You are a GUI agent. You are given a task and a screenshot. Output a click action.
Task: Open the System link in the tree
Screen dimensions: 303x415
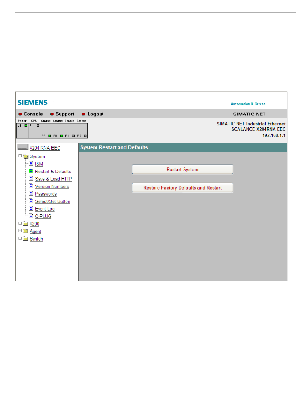37,157
